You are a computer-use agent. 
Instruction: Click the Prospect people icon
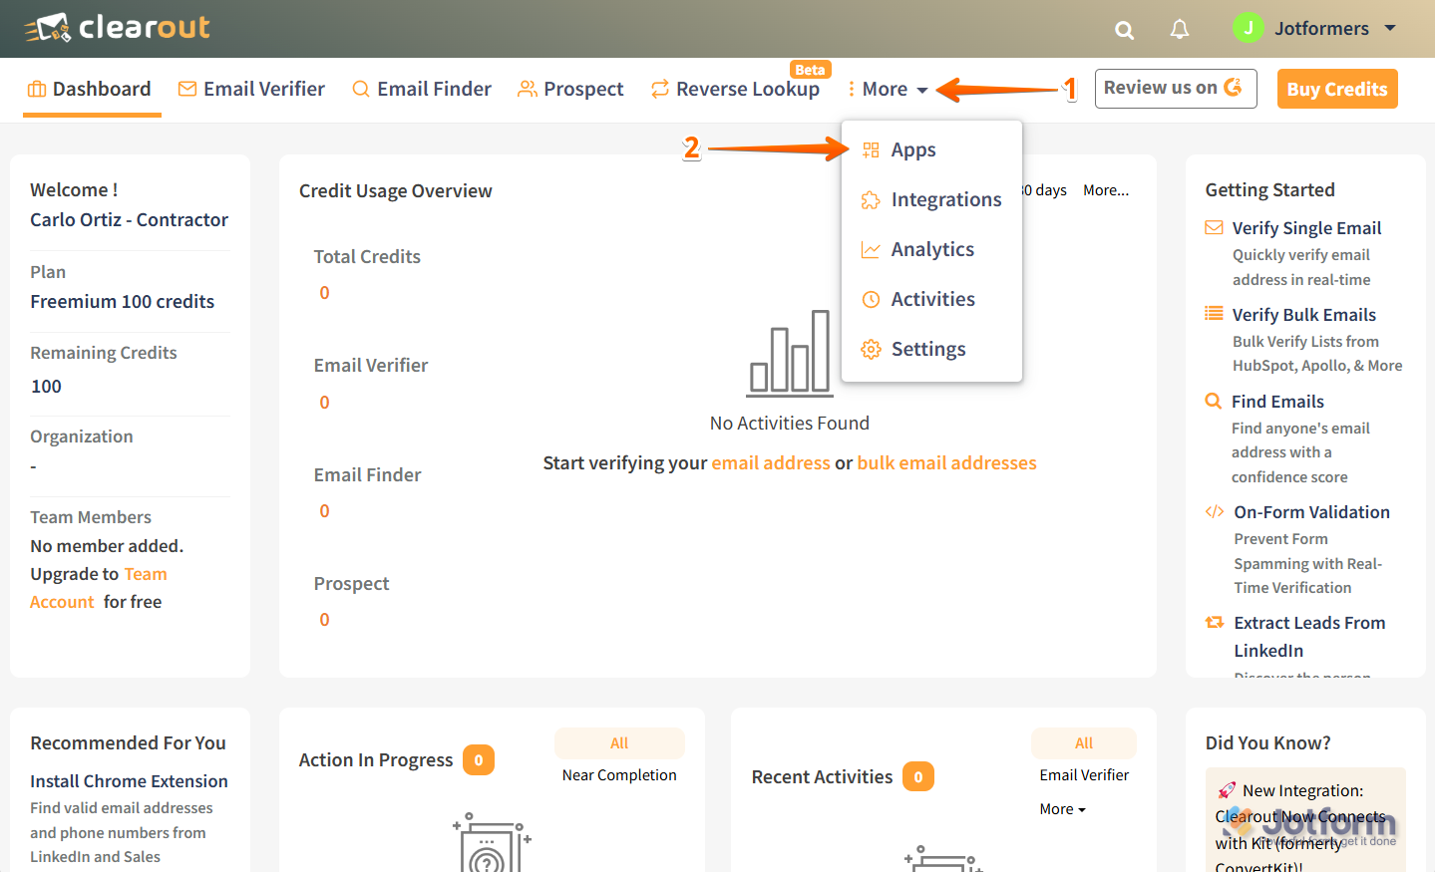click(528, 89)
